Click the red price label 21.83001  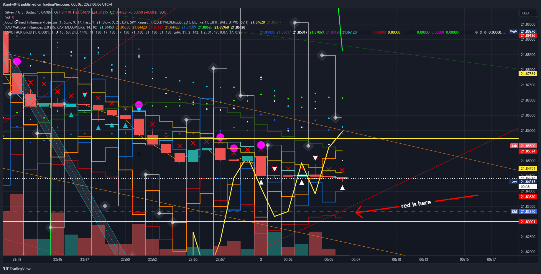click(528, 222)
